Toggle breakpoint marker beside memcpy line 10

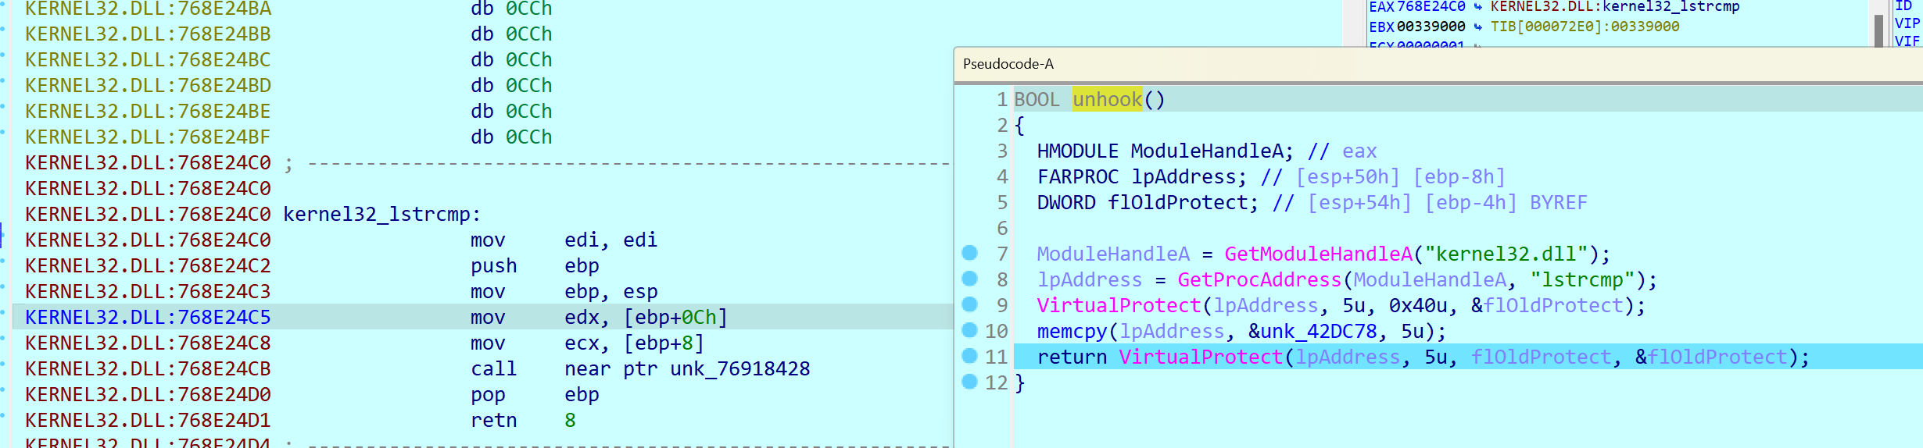coord(969,330)
